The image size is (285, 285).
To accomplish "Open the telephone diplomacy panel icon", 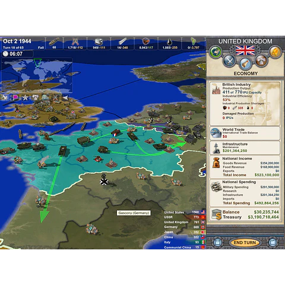I will (261, 61).
